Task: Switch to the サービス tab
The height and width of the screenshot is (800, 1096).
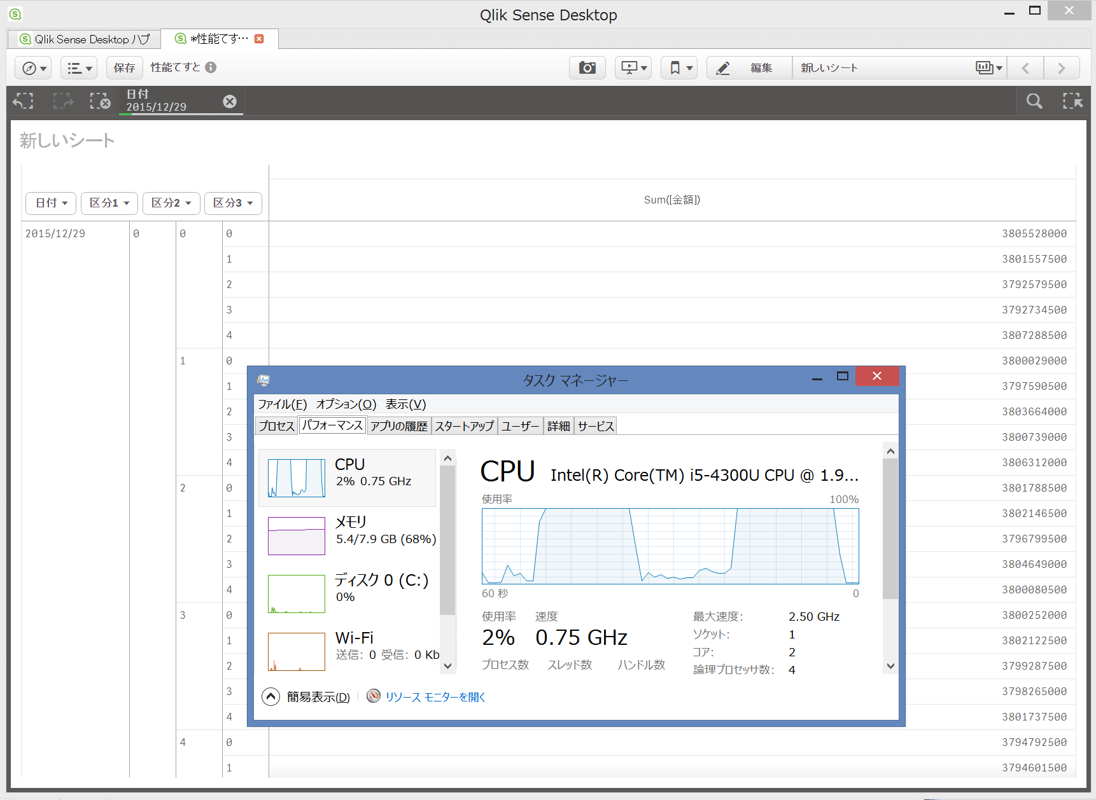Action: click(x=596, y=426)
